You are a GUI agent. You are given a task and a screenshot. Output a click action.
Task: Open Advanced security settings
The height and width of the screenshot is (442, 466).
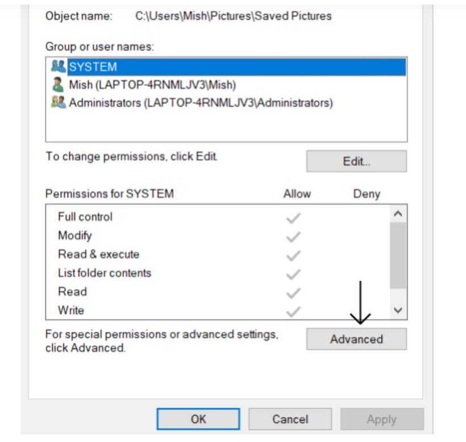point(356,339)
